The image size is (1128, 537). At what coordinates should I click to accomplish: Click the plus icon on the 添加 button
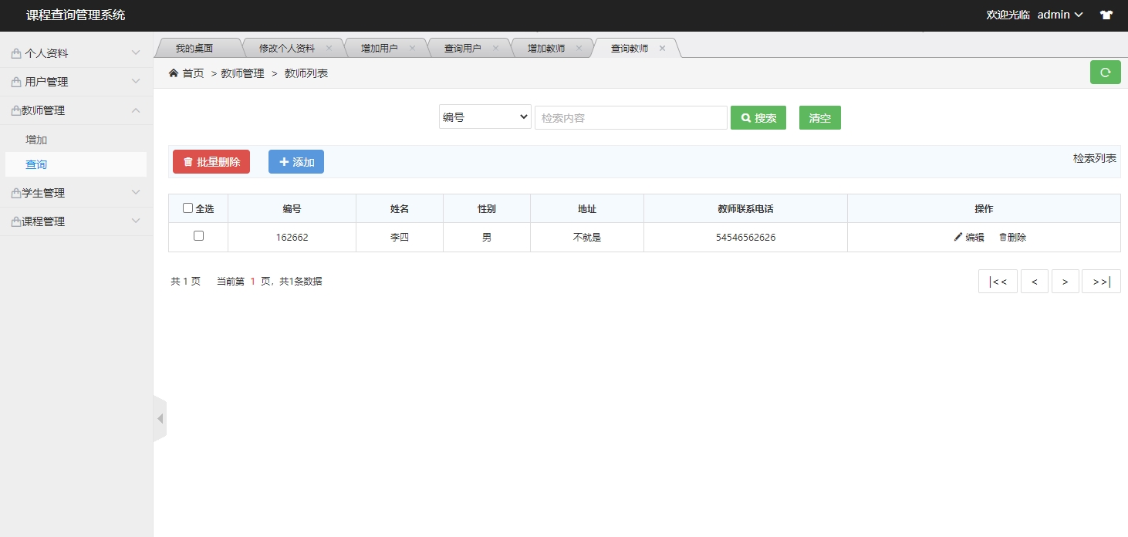pyautogui.click(x=283, y=161)
